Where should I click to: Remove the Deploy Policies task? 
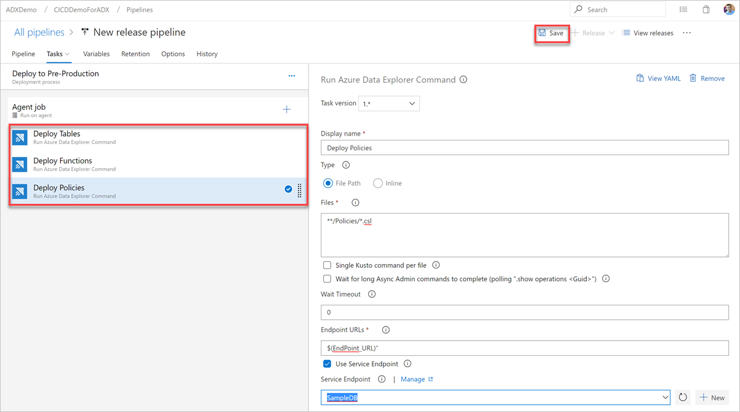click(707, 78)
